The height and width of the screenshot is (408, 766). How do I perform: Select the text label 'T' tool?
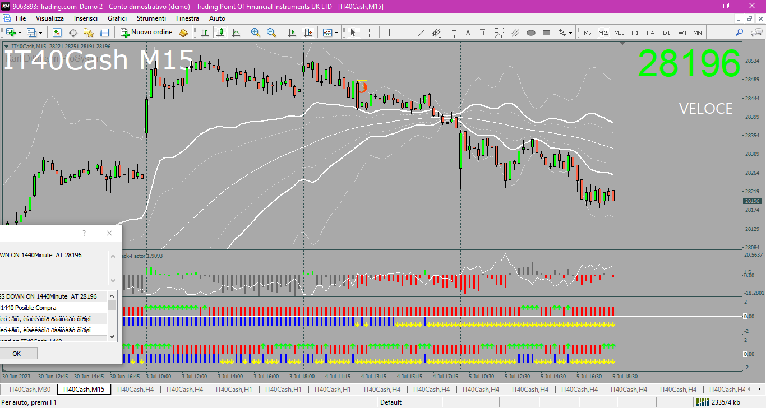pos(483,33)
